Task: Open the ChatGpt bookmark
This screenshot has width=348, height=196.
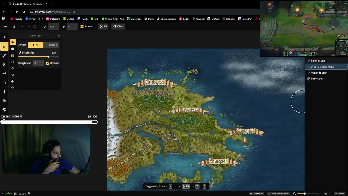Action: 213,19
